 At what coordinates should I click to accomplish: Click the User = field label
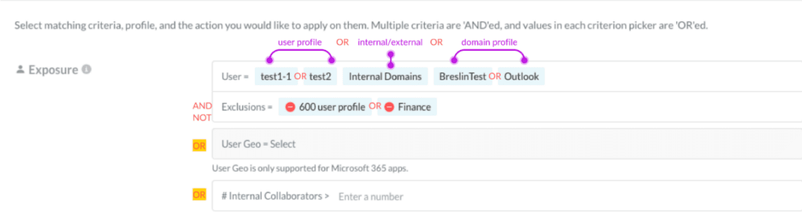[x=235, y=77]
